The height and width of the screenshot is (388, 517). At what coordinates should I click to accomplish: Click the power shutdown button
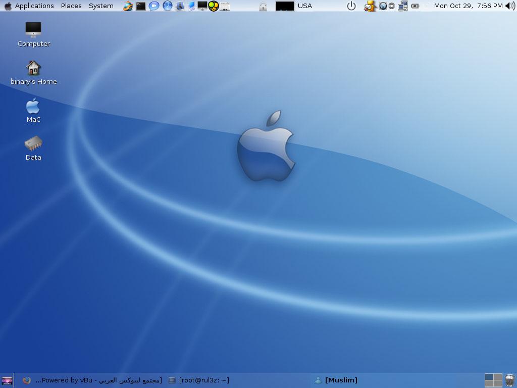[351, 6]
